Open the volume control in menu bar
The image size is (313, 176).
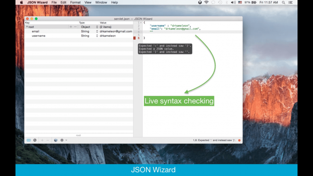point(233,3)
